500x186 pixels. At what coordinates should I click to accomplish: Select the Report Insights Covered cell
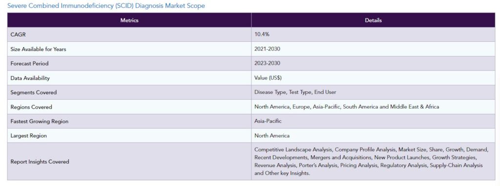tap(129, 162)
